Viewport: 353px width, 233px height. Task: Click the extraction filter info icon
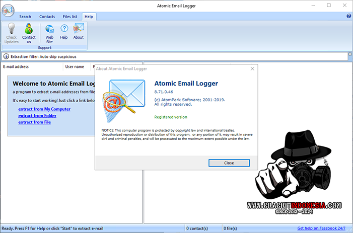[x=6, y=56]
